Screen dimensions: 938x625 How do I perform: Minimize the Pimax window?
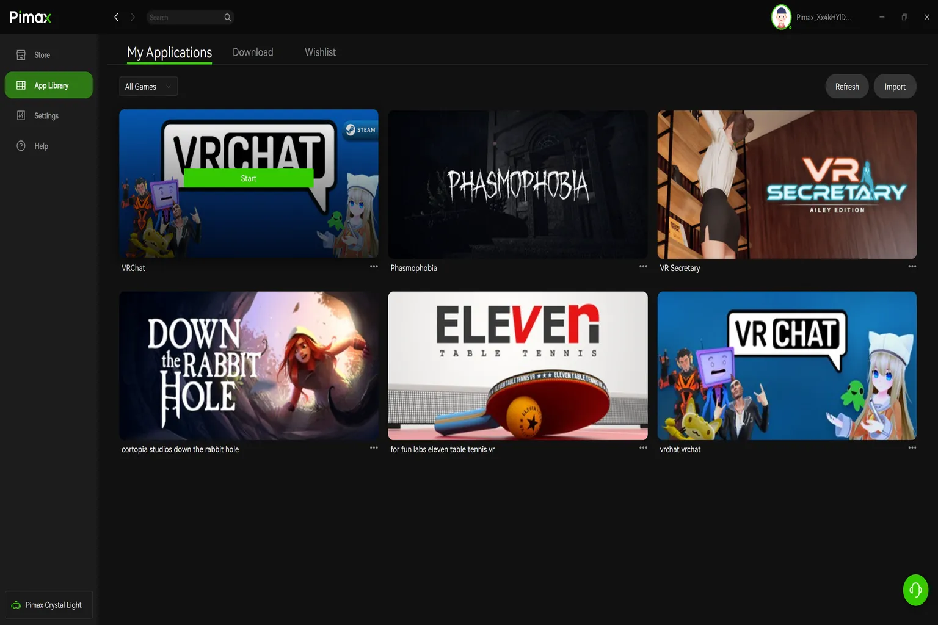(882, 17)
